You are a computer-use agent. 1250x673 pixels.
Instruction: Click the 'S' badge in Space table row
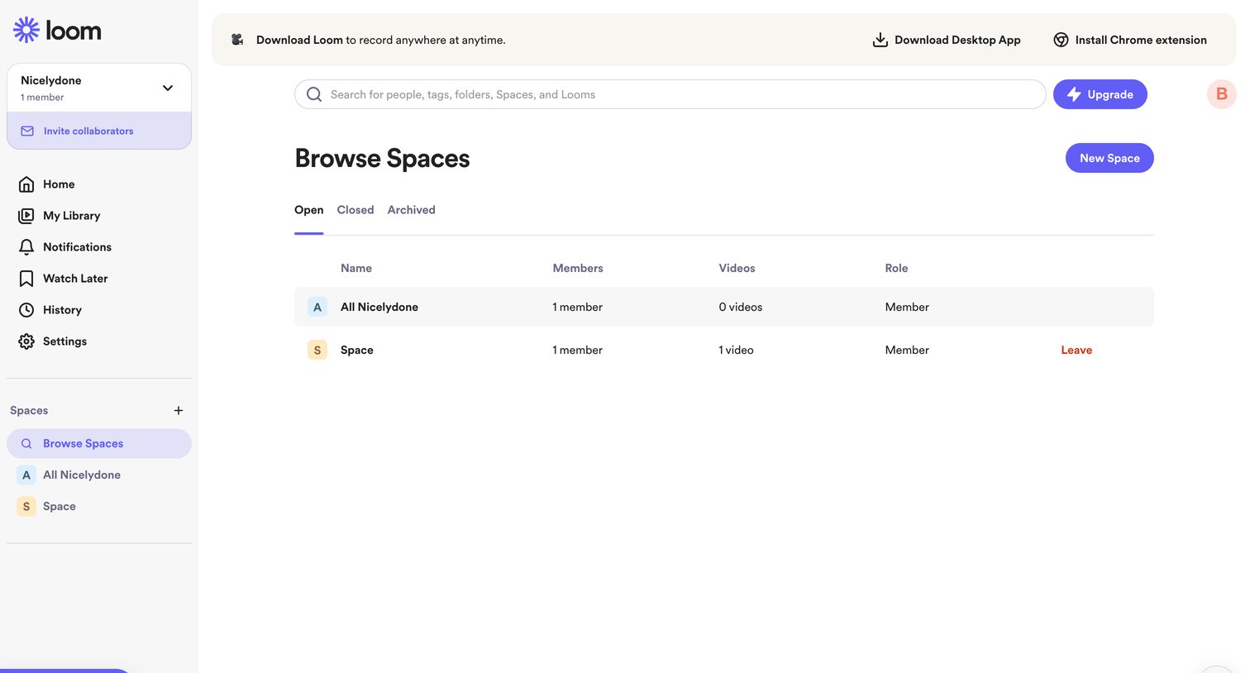pyautogui.click(x=317, y=350)
